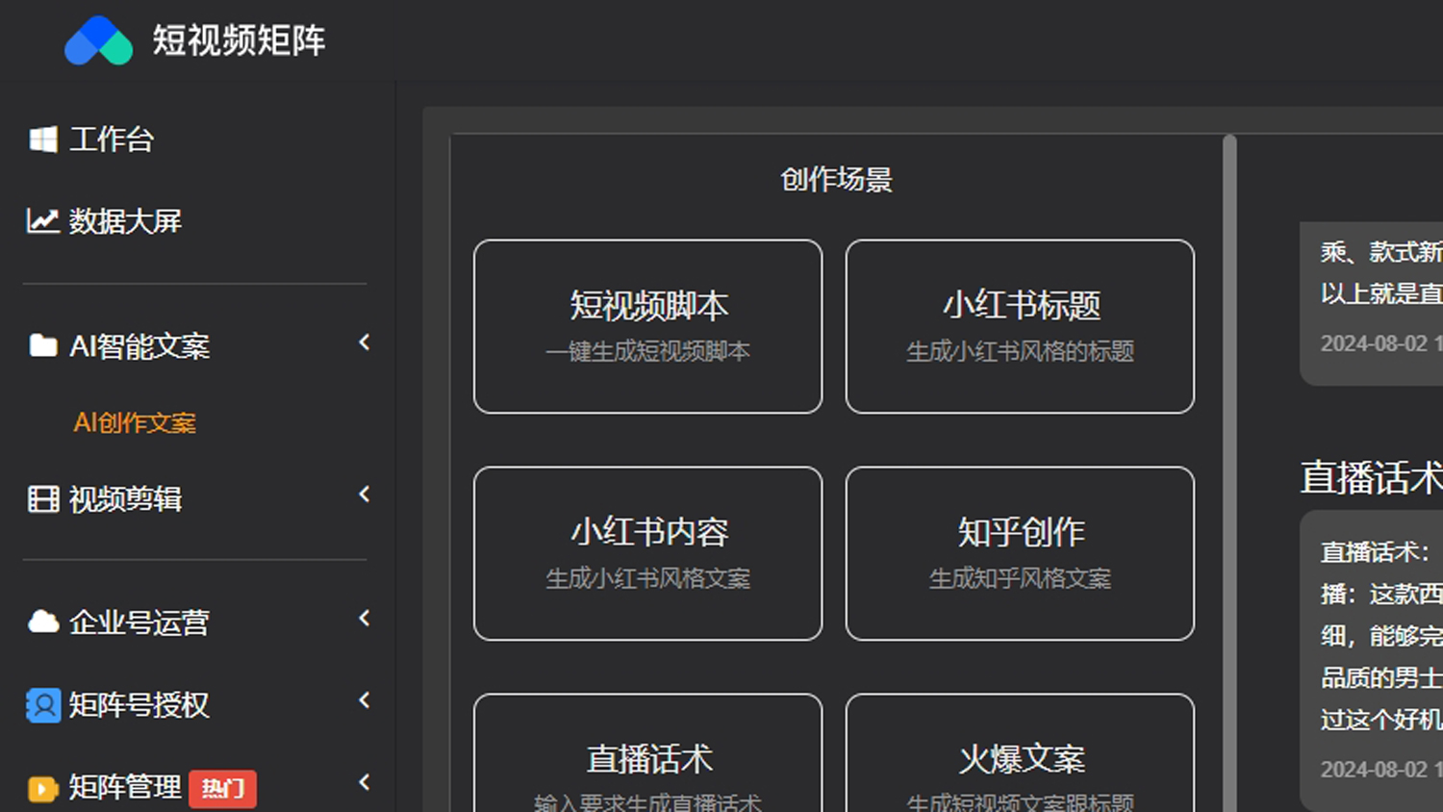This screenshot has height=812, width=1443.
Task: Choose the 火爆文案 scenario card
Action: [x=1020, y=752]
